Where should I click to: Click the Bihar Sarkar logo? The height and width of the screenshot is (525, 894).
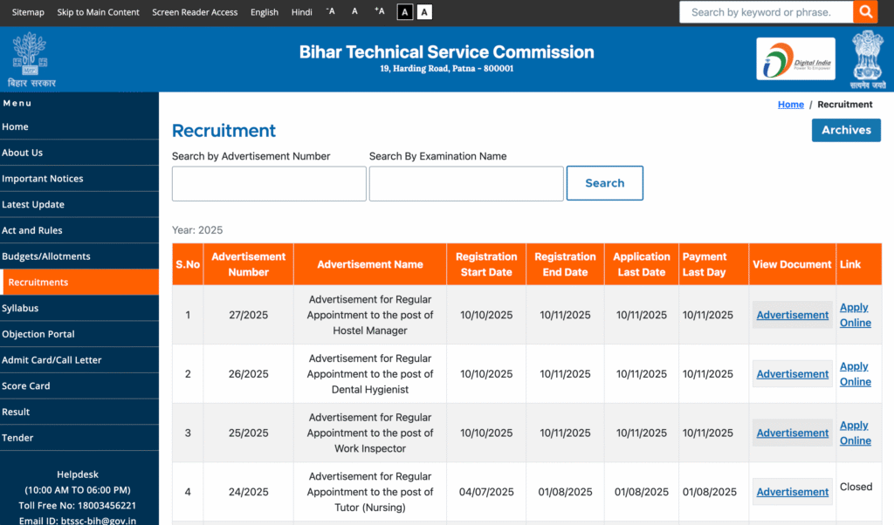point(31,58)
